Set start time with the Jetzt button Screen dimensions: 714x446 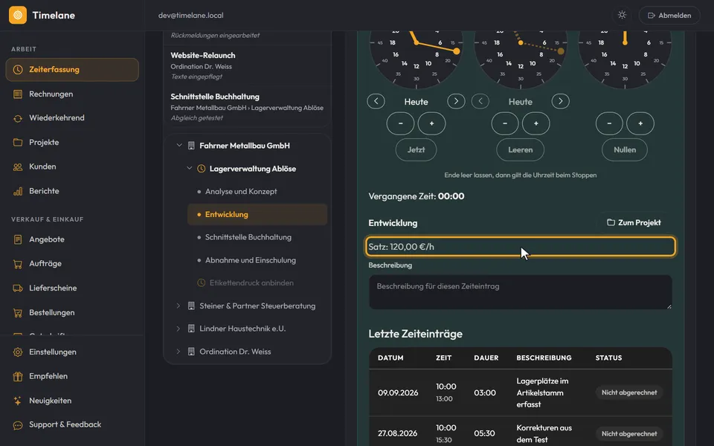pyautogui.click(x=416, y=149)
